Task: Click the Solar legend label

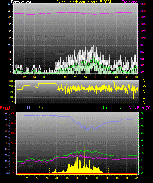Action: [x=43, y=108]
